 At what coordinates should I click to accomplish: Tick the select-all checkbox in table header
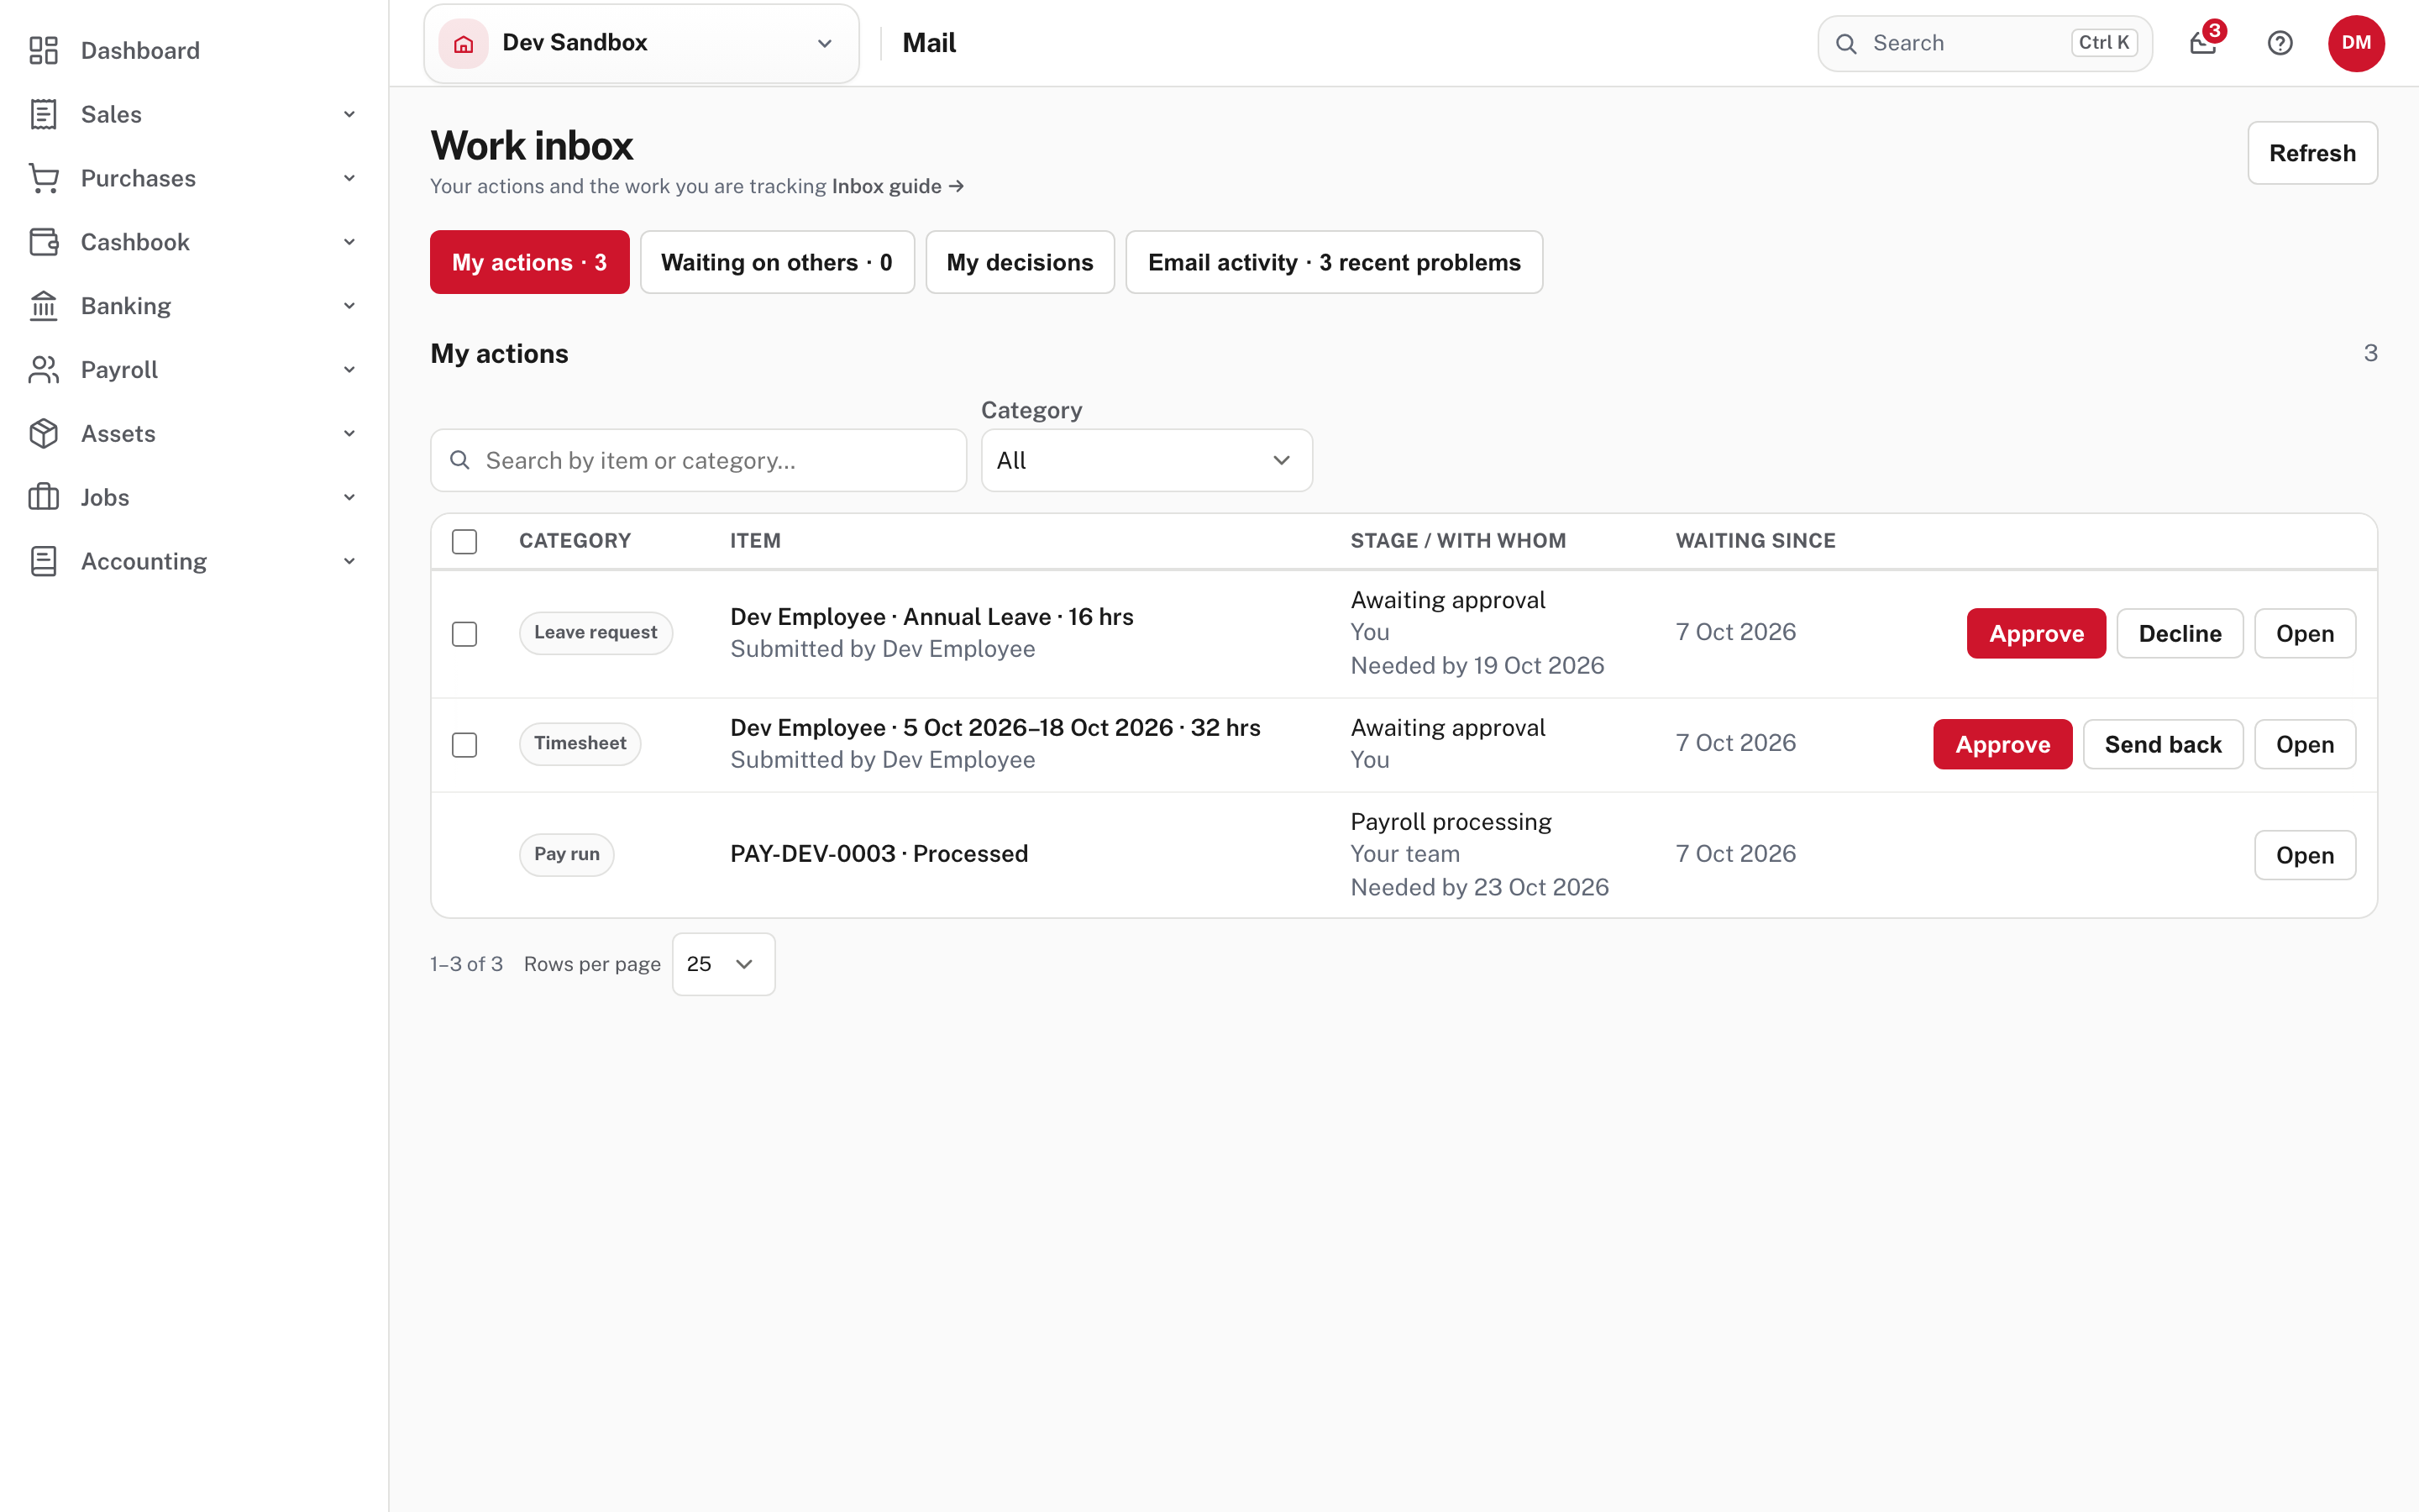pos(464,541)
